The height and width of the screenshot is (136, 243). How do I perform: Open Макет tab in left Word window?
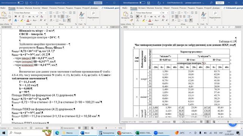[x=45, y=8]
